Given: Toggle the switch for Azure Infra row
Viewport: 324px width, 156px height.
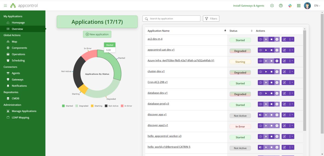Looking at the screenshot, I should tap(261, 61).
